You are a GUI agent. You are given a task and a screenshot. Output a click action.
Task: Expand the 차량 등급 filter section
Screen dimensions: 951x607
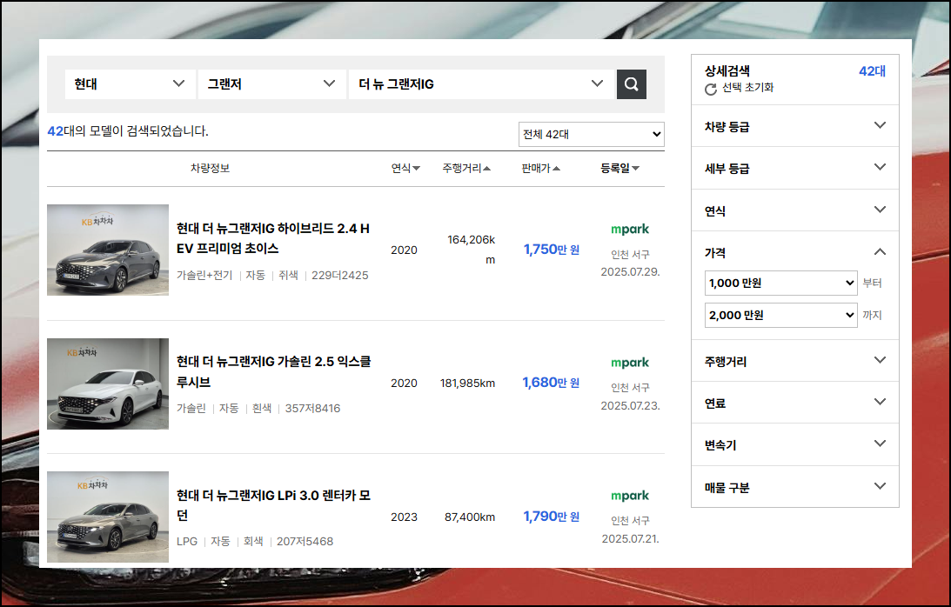(795, 126)
